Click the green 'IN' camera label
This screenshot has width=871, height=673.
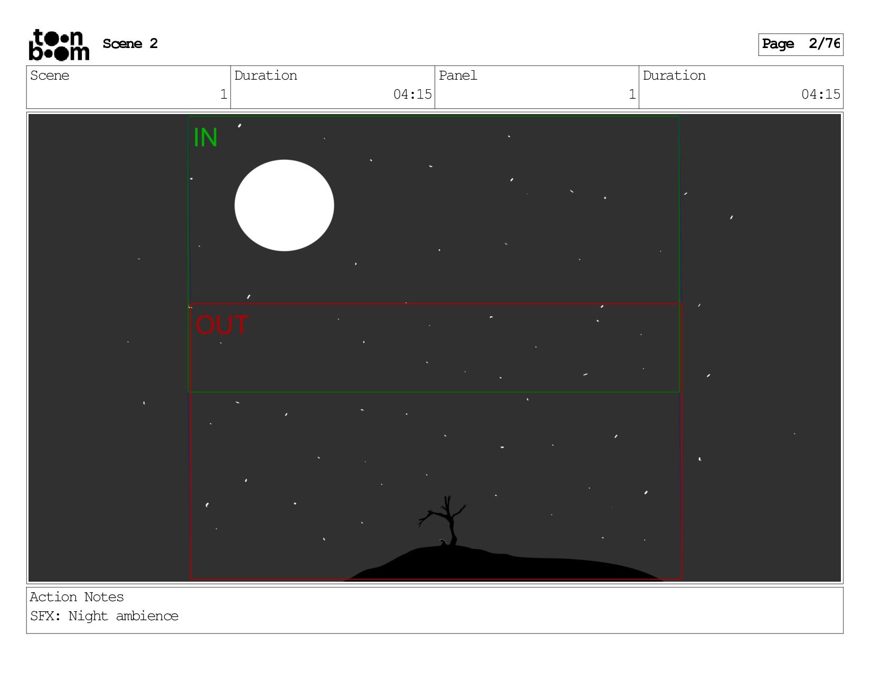click(x=205, y=138)
